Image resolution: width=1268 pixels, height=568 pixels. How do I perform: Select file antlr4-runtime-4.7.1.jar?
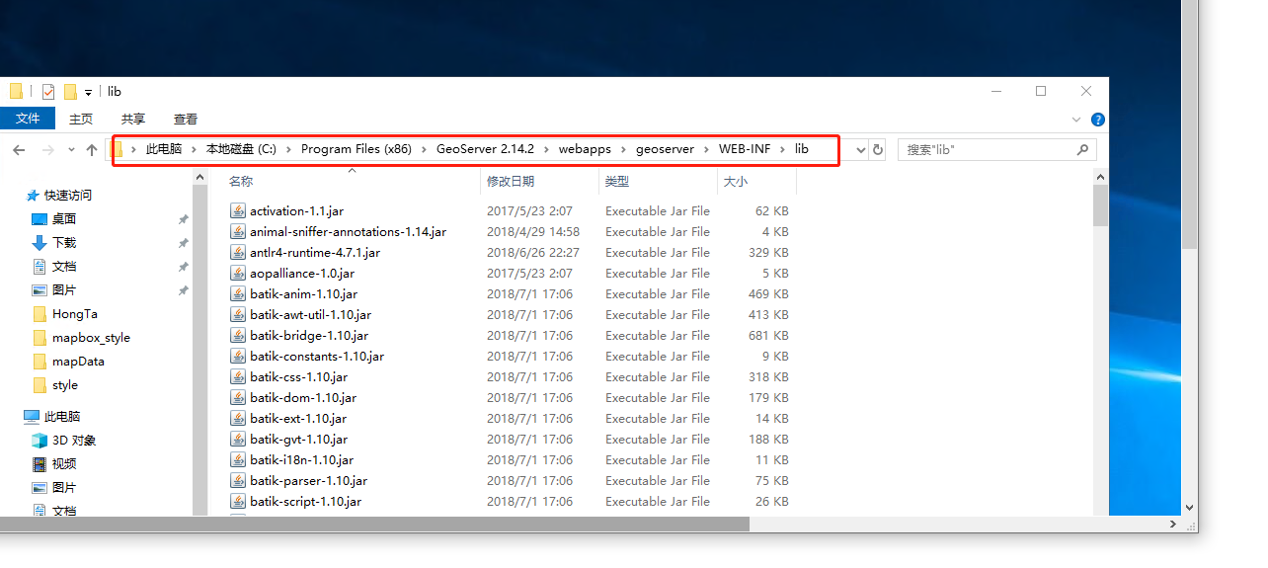(315, 252)
